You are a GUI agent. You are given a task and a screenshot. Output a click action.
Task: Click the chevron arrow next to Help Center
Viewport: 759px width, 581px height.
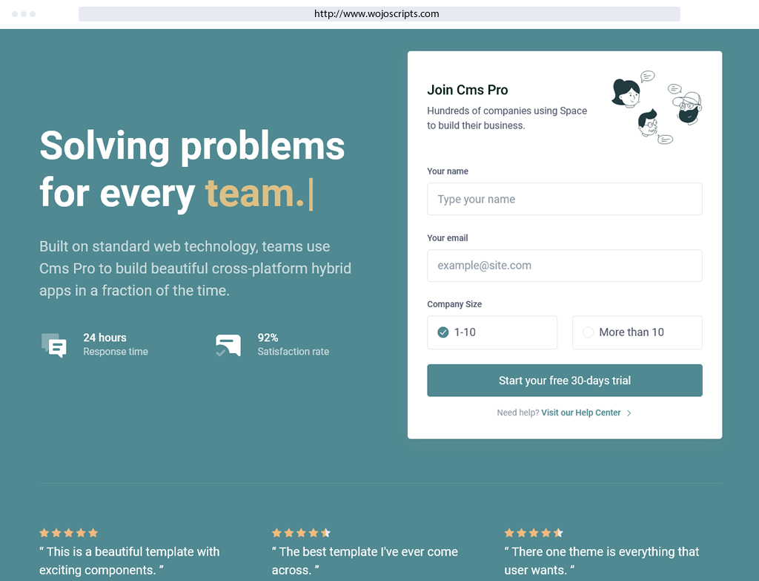[x=629, y=413]
